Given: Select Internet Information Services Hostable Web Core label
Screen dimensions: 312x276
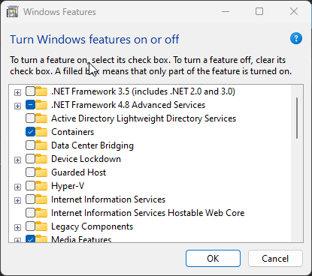Looking at the screenshot, I should 147,213.
